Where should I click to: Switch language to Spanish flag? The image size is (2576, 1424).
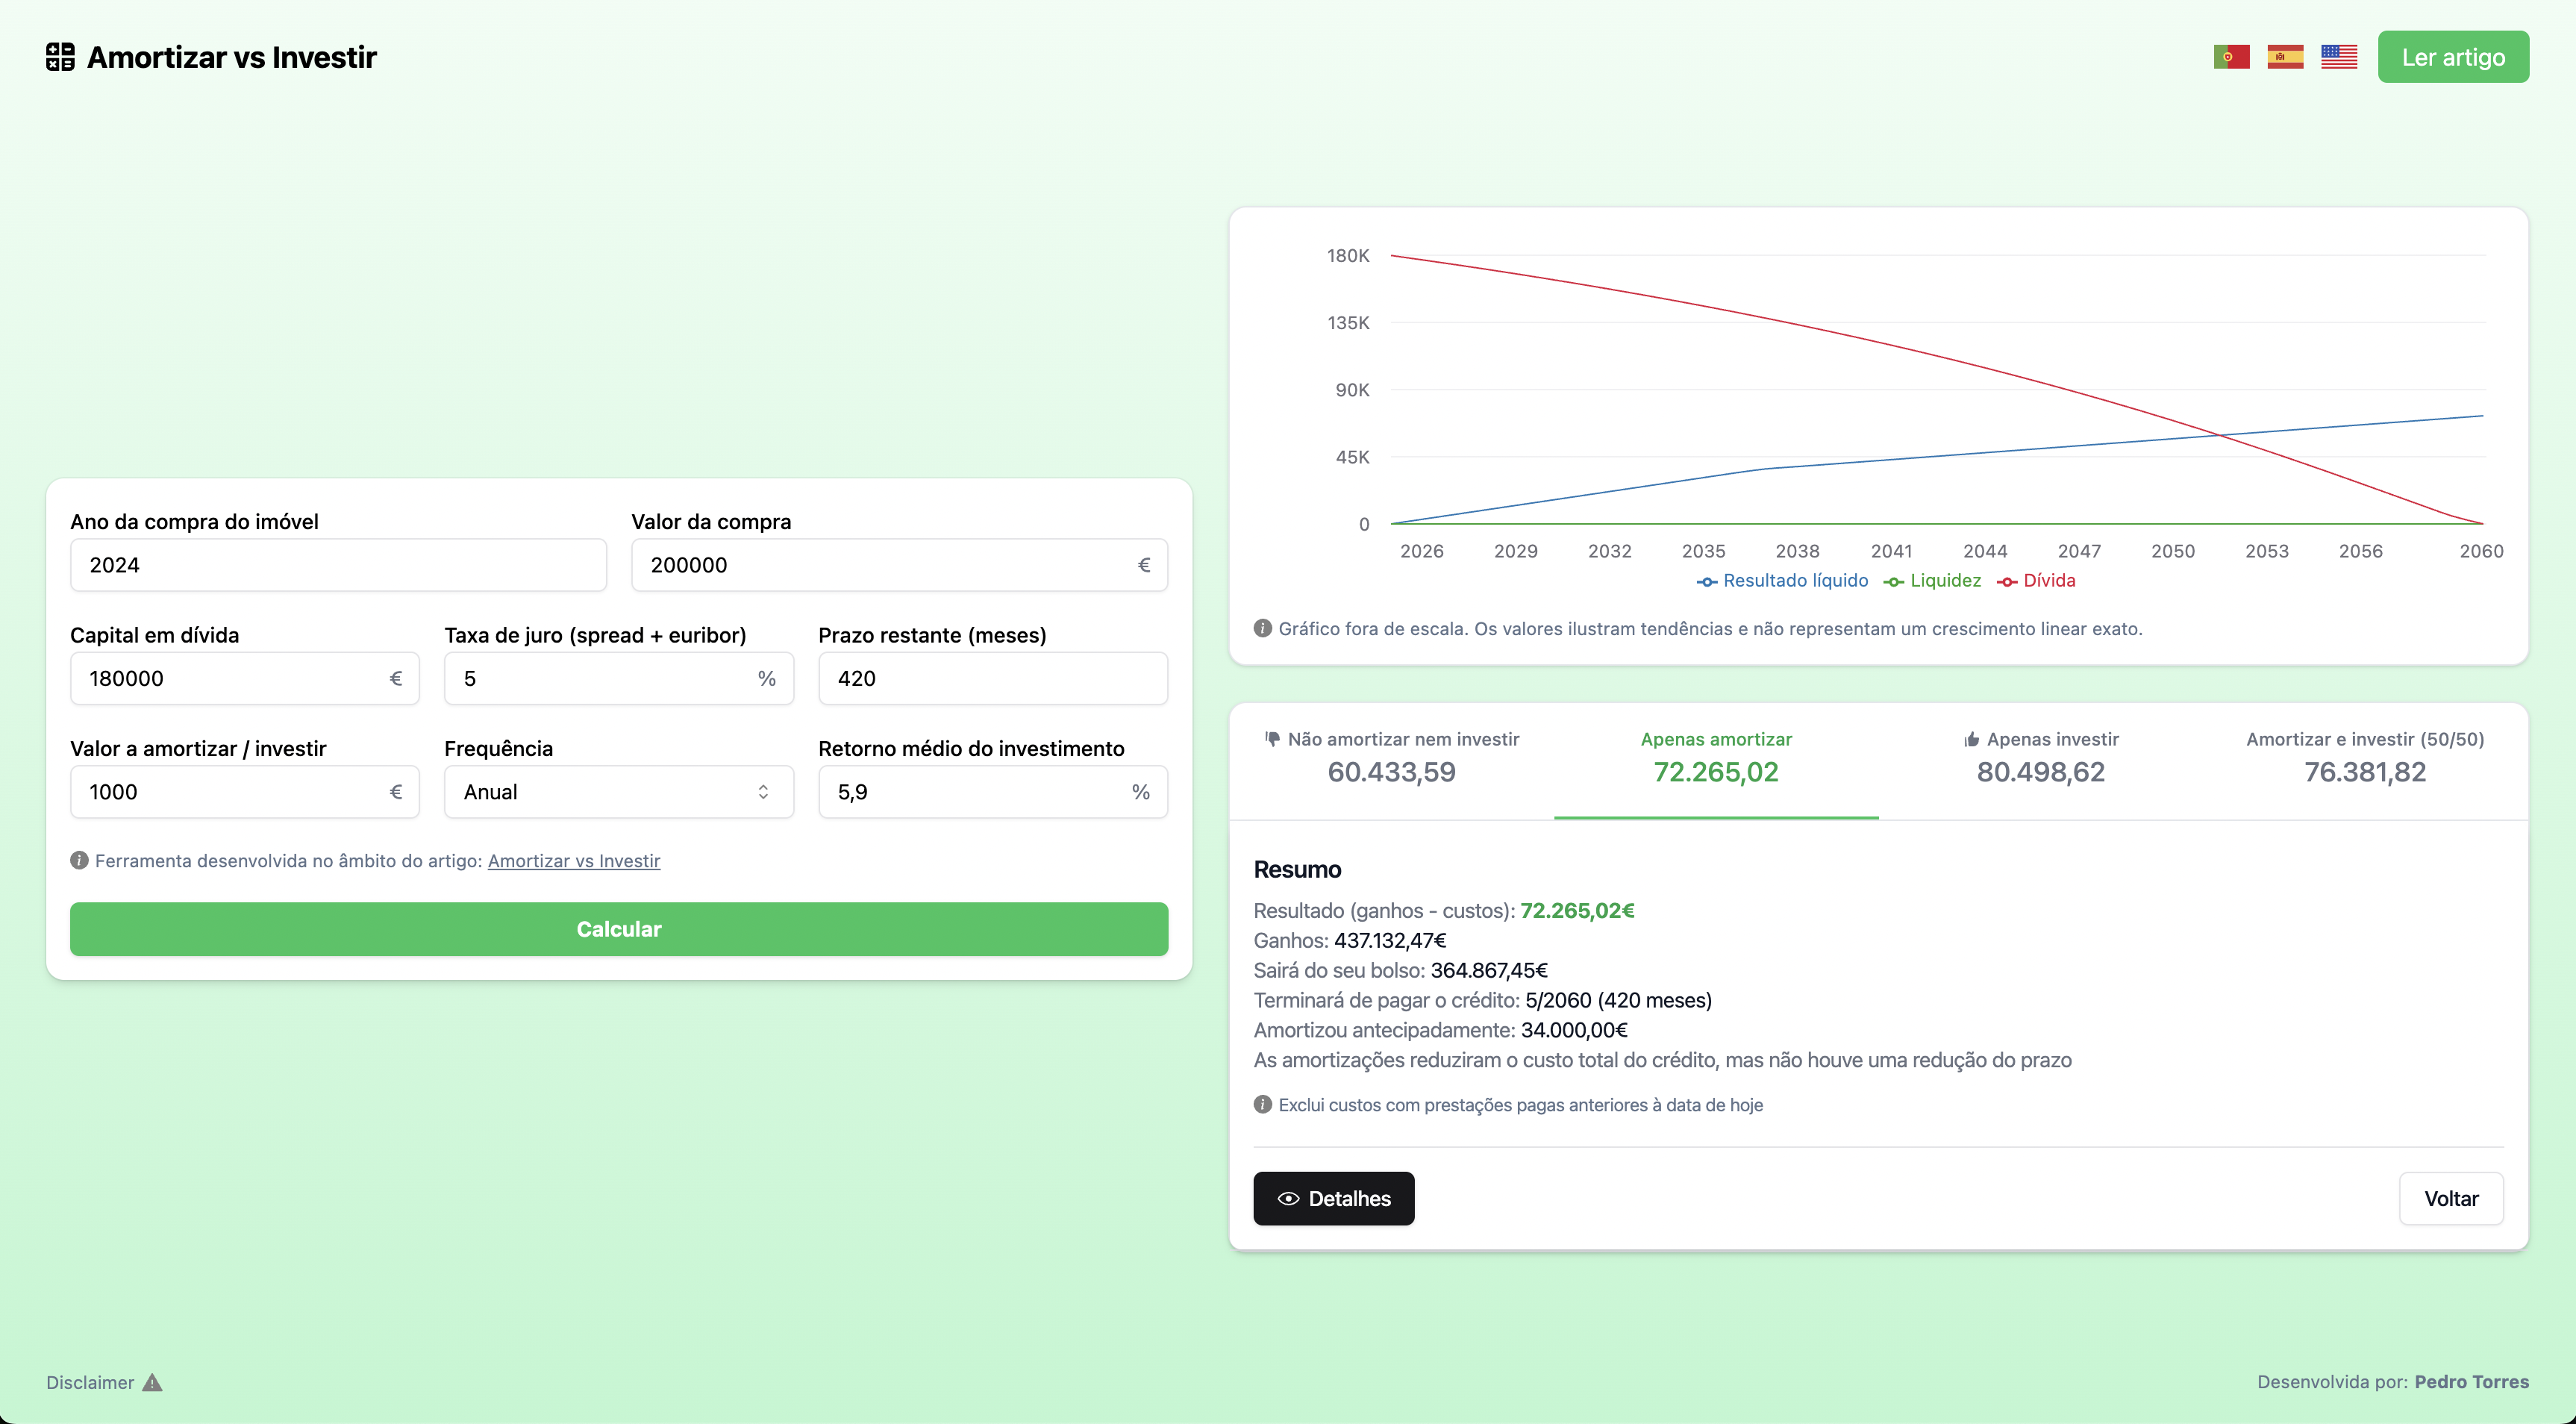(2285, 57)
